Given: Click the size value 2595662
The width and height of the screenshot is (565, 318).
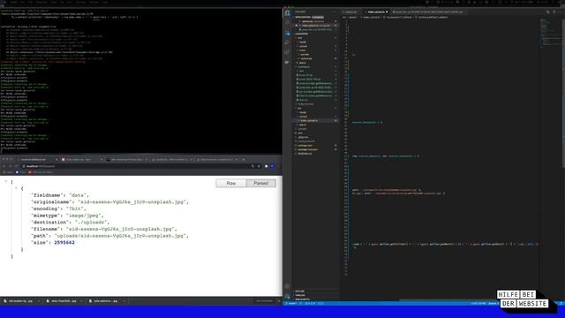Looking at the screenshot, I should click(64, 242).
